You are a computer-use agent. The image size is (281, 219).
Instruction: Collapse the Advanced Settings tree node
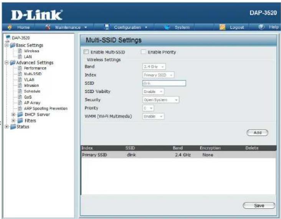(x=7, y=63)
